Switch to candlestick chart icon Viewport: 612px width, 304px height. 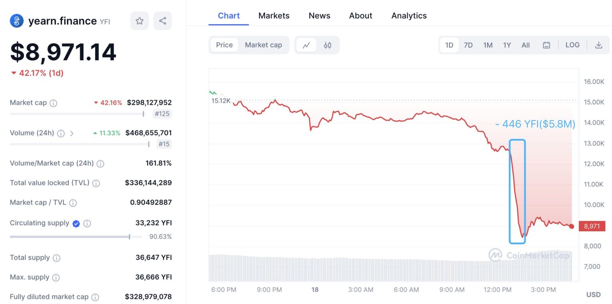328,45
